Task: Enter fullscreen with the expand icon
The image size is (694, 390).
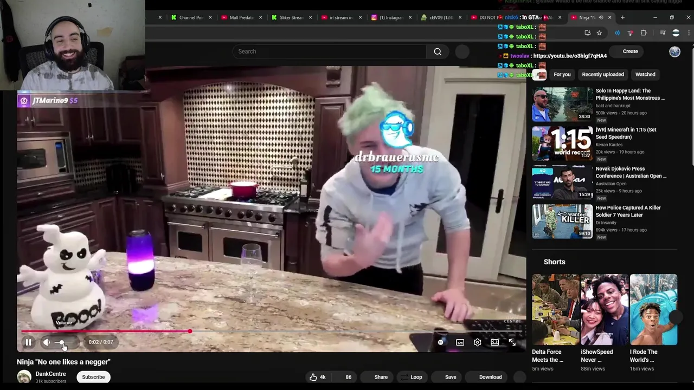Action: pyautogui.click(x=512, y=342)
